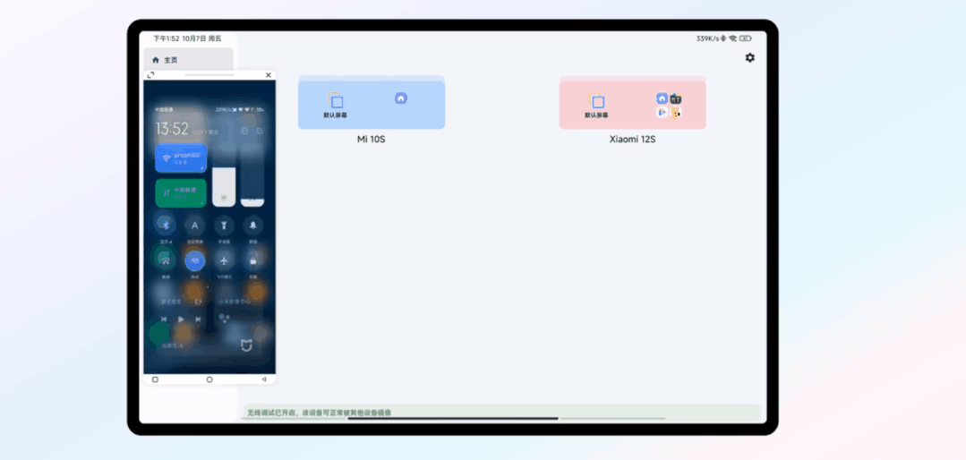This screenshot has height=460, width=966.
Task: Open Wi-Fi indicator in tablet status bar
Action: 732,38
